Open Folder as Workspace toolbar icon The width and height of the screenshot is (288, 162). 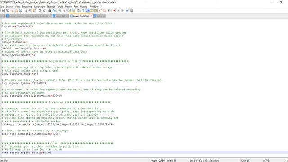tap(104, 11)
